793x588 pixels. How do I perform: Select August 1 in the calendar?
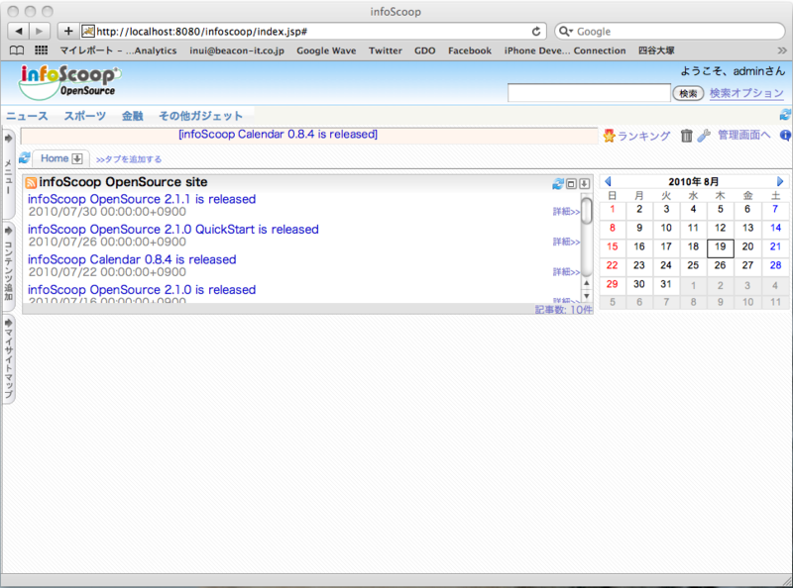pos(612,209)
